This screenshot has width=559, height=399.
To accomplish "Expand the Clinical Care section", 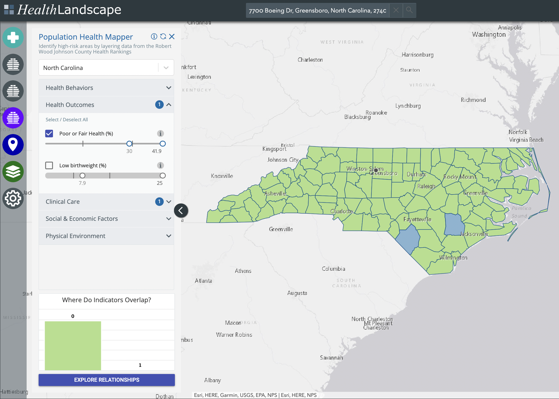I will click(x=106, y=202).
